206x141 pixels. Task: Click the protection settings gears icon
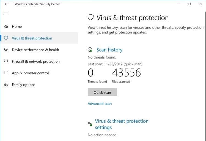pos(90,124)
